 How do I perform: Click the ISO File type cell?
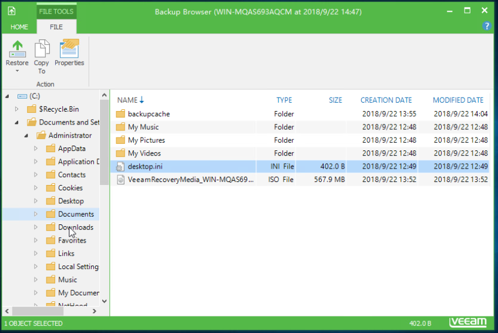click(x=281, y=180)
